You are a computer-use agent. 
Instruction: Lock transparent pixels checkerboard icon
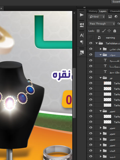pyautogui.click(x=98, y=31)
